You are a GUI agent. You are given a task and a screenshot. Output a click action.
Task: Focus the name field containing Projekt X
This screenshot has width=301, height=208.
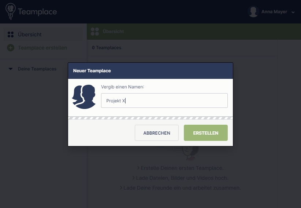tap(164, 101)
